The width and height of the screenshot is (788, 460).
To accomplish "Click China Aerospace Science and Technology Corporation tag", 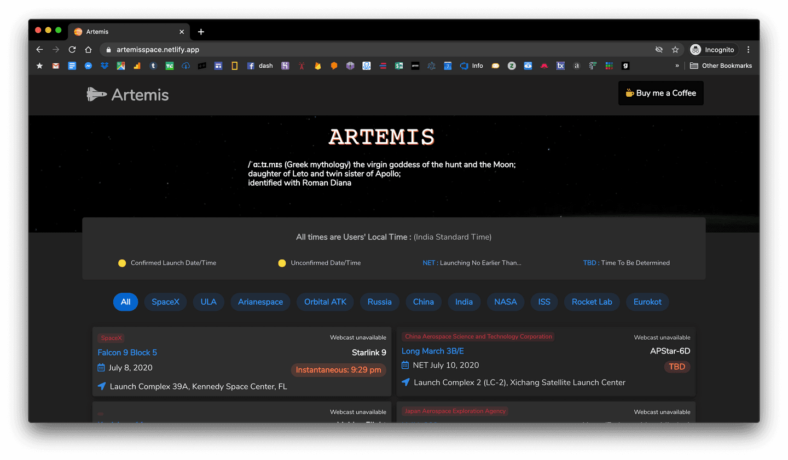I will [x=478, y=337].
